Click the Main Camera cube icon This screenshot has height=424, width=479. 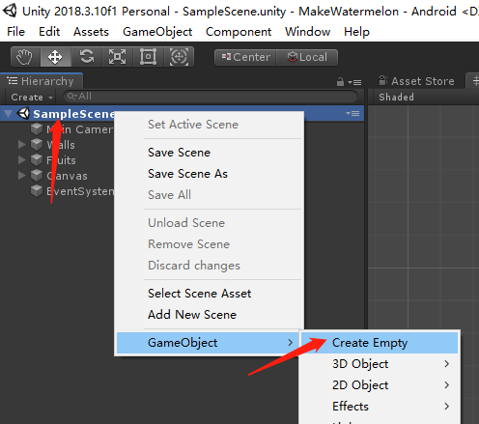37,128
